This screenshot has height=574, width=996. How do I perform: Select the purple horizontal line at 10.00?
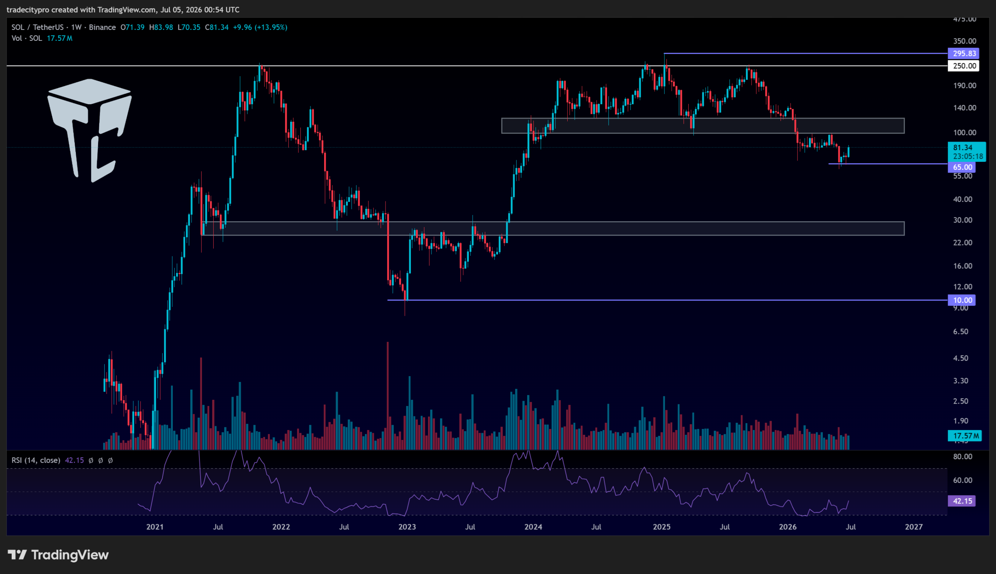coord(667,300)
